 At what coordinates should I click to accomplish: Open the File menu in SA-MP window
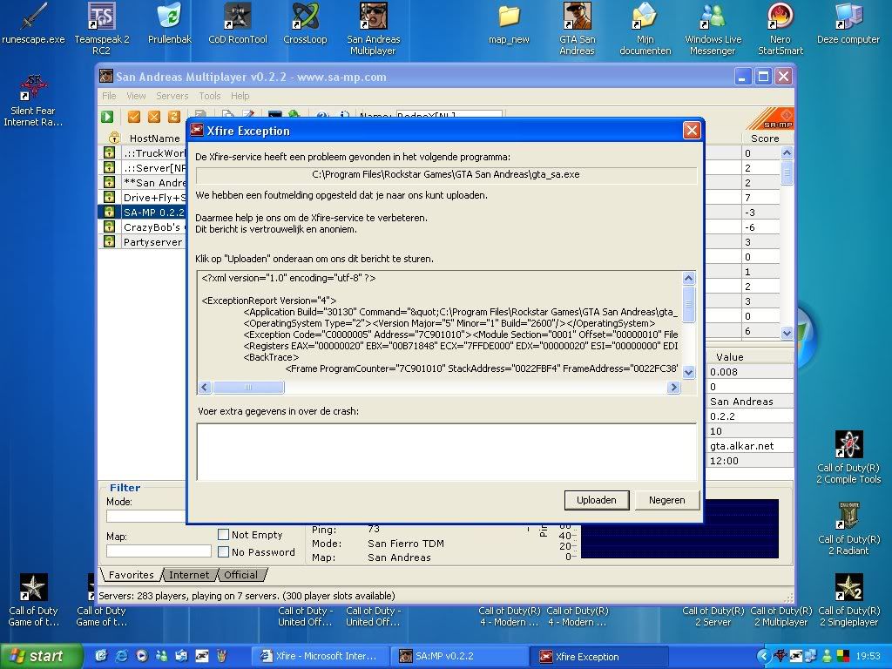coord(109,96)
